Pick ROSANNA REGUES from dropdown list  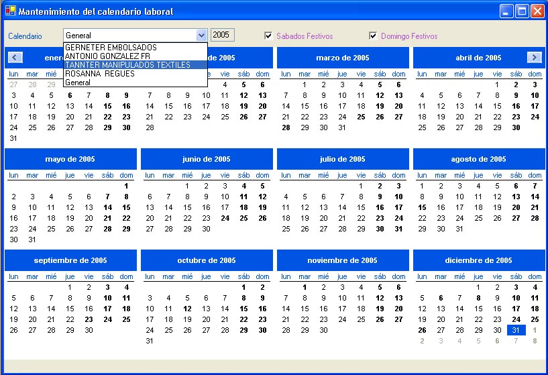(100, 74)
